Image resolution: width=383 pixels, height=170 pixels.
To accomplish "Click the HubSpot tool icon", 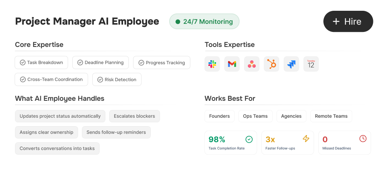I will click(271, 64).
